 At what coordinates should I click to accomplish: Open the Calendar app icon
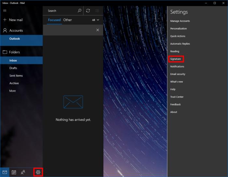[x=14, y=172]
